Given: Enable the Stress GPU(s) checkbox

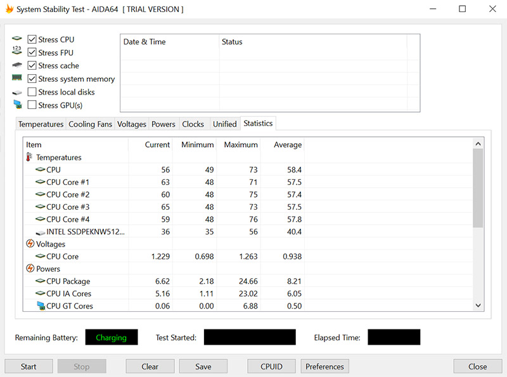Looking at the screenshot, I should pos(32,105).
